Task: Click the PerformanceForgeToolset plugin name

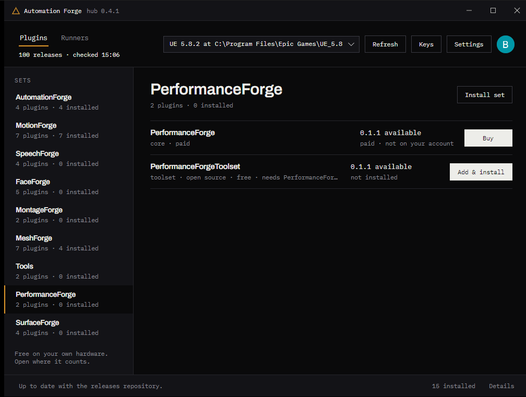Action: pyautogui.click(x=195, y=166)
